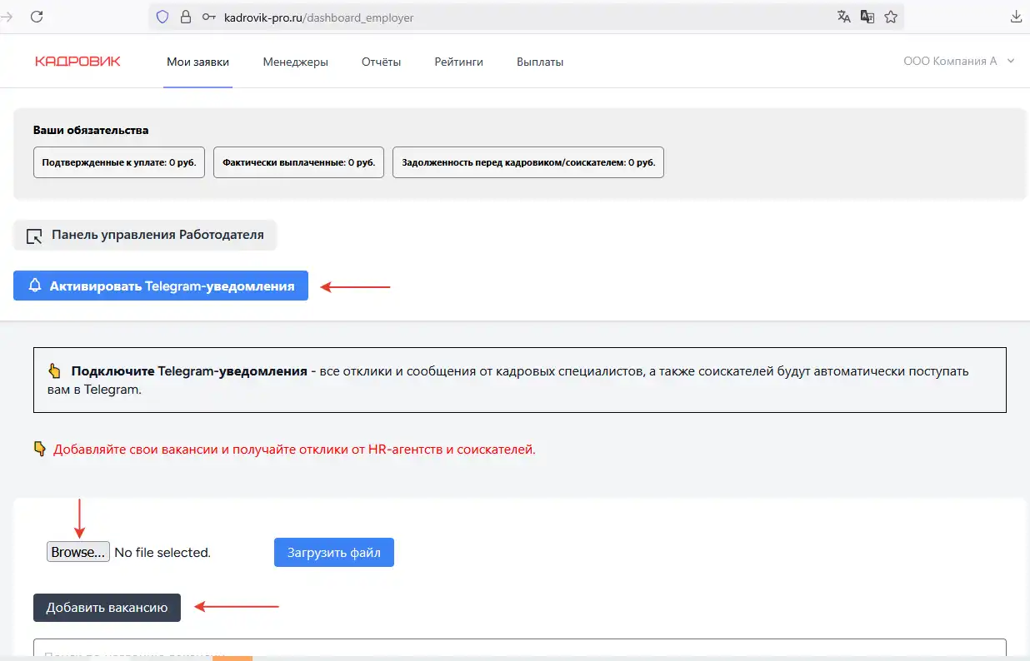Click the key icon in address bar
Viewport: 1030px width, 661px height.
(x=208, y=17)
